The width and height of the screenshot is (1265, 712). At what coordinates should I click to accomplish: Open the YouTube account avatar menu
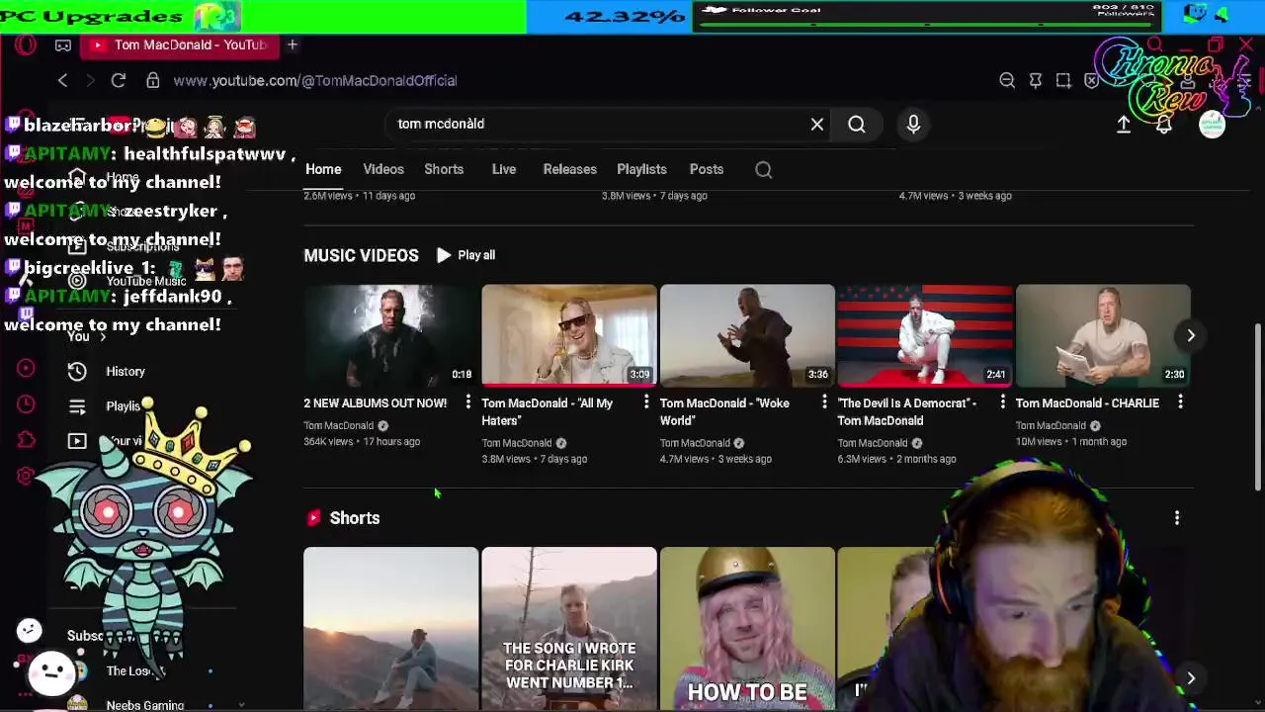(1212, 124)
